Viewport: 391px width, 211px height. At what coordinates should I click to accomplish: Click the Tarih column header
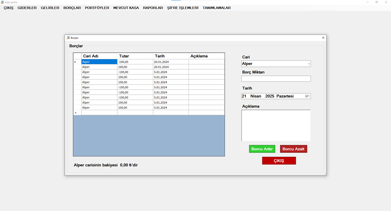(171, 56)
